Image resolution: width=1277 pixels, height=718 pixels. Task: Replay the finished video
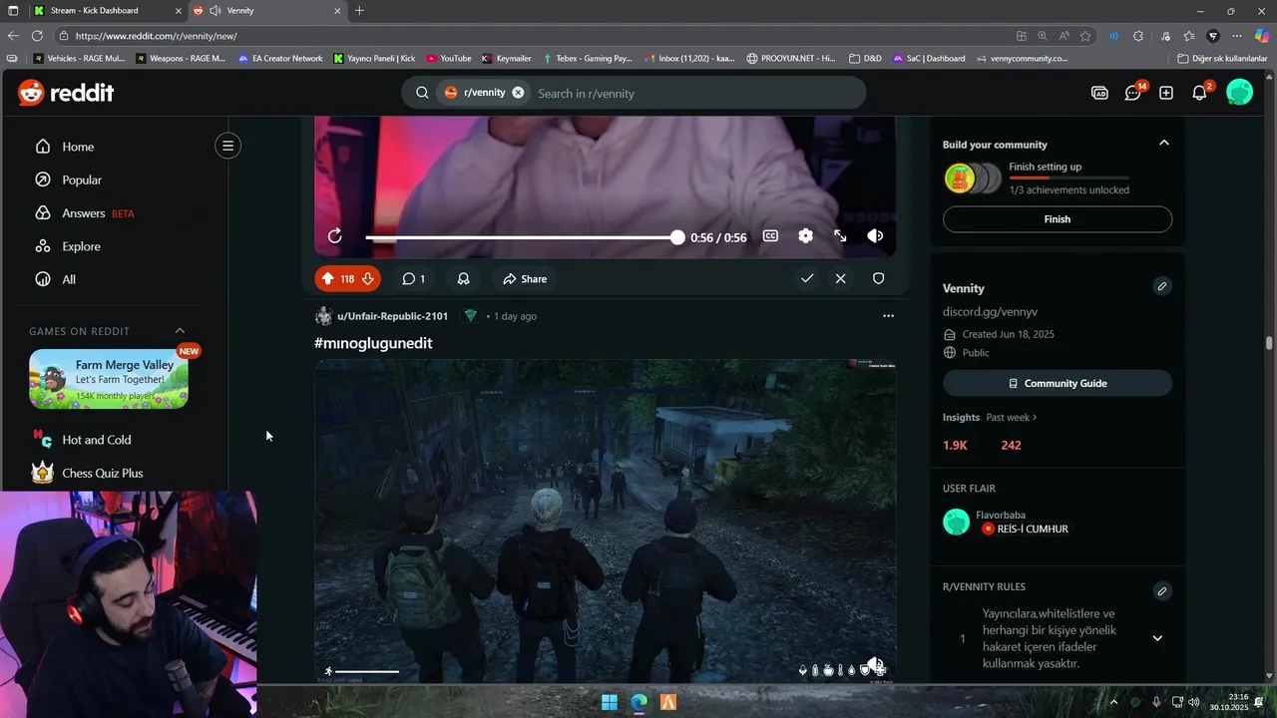coord(335,236)
